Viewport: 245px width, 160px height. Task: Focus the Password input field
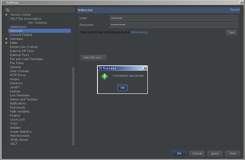(174, 25)
